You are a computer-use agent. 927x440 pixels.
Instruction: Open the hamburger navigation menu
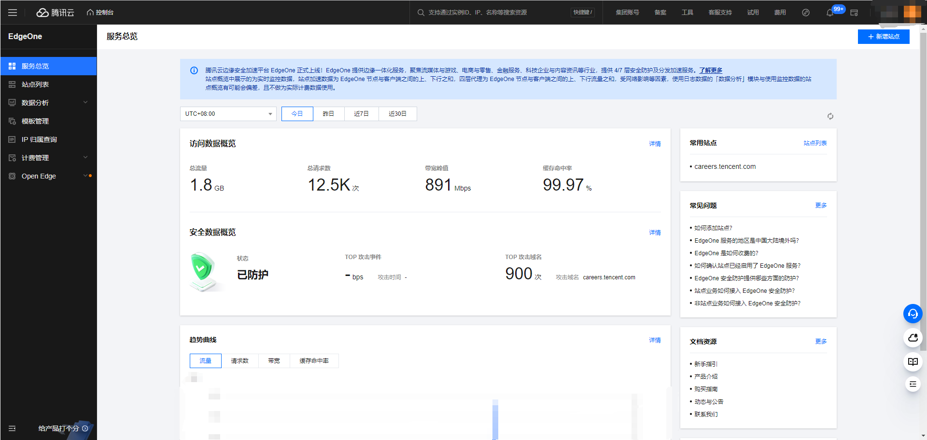tap(13, 13)
